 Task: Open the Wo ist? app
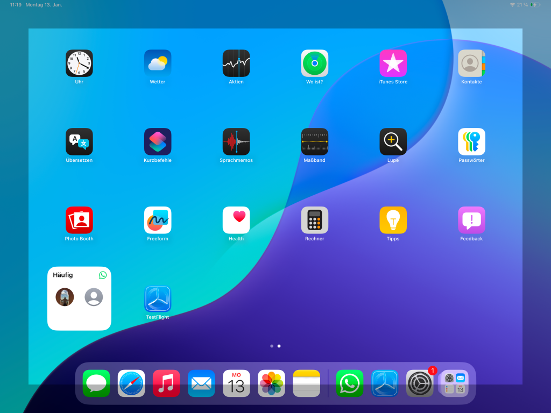click(314, 63)
